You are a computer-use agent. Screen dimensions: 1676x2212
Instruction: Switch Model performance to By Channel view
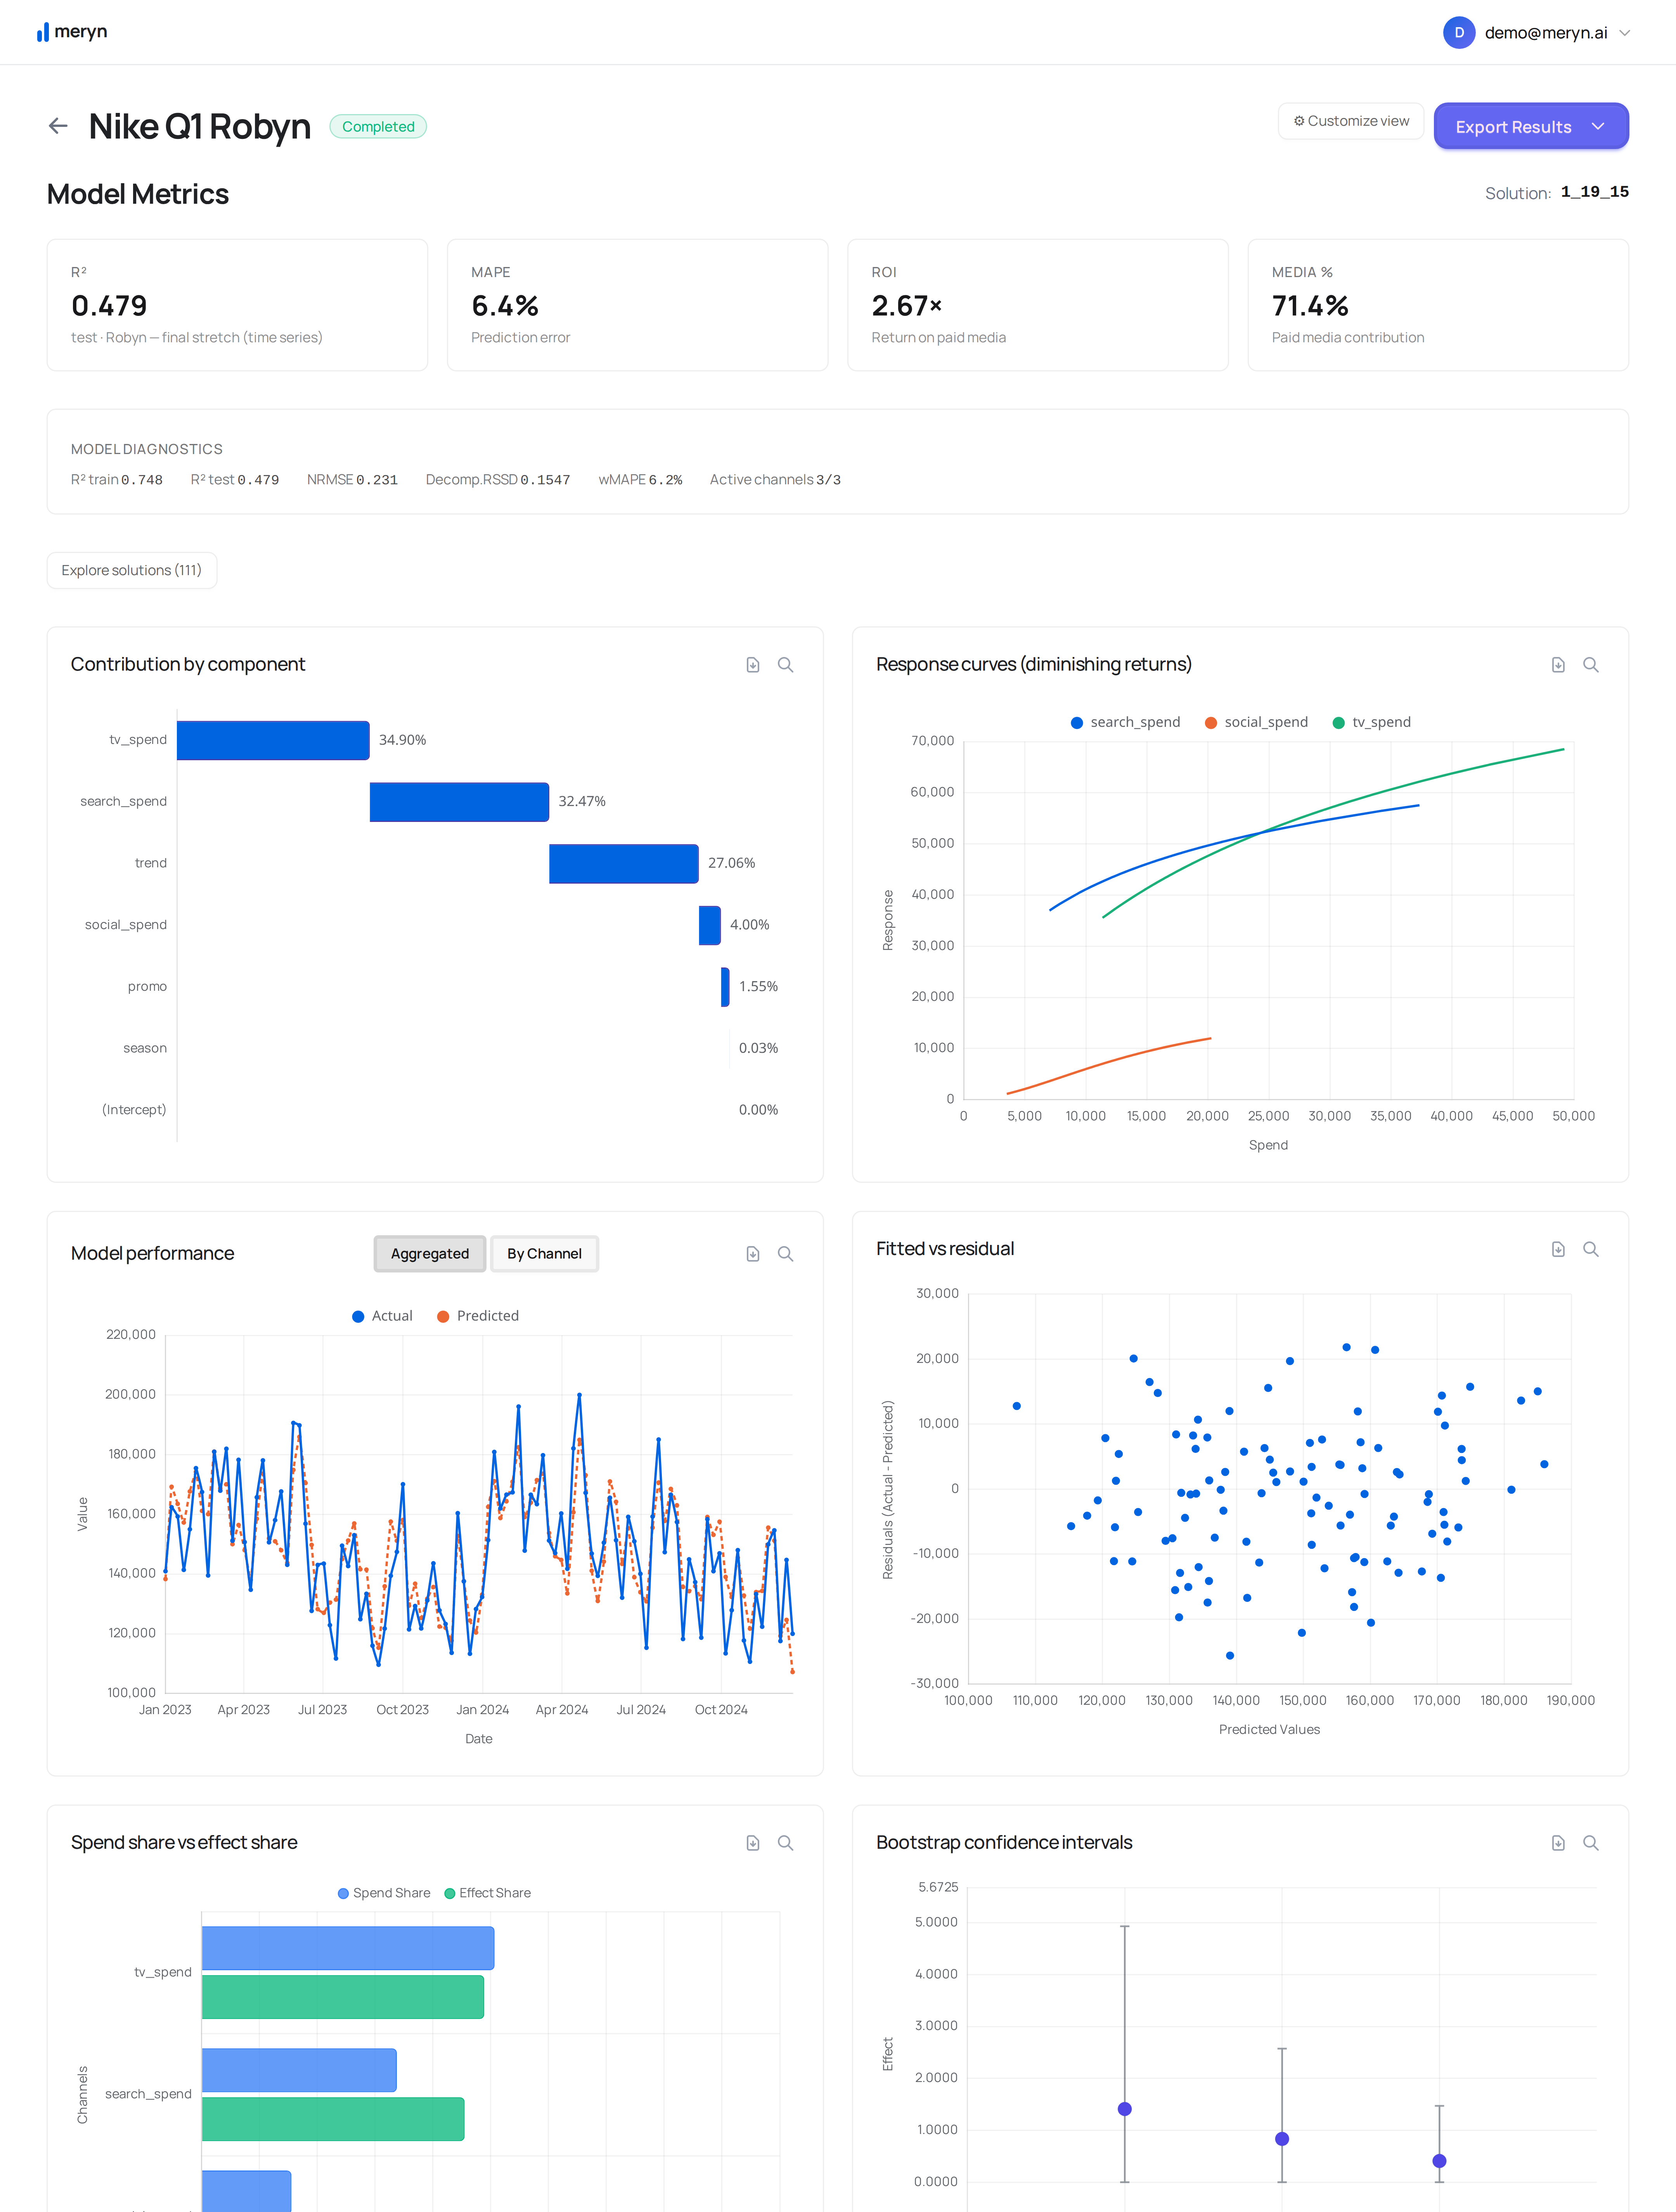[544, 1254]
